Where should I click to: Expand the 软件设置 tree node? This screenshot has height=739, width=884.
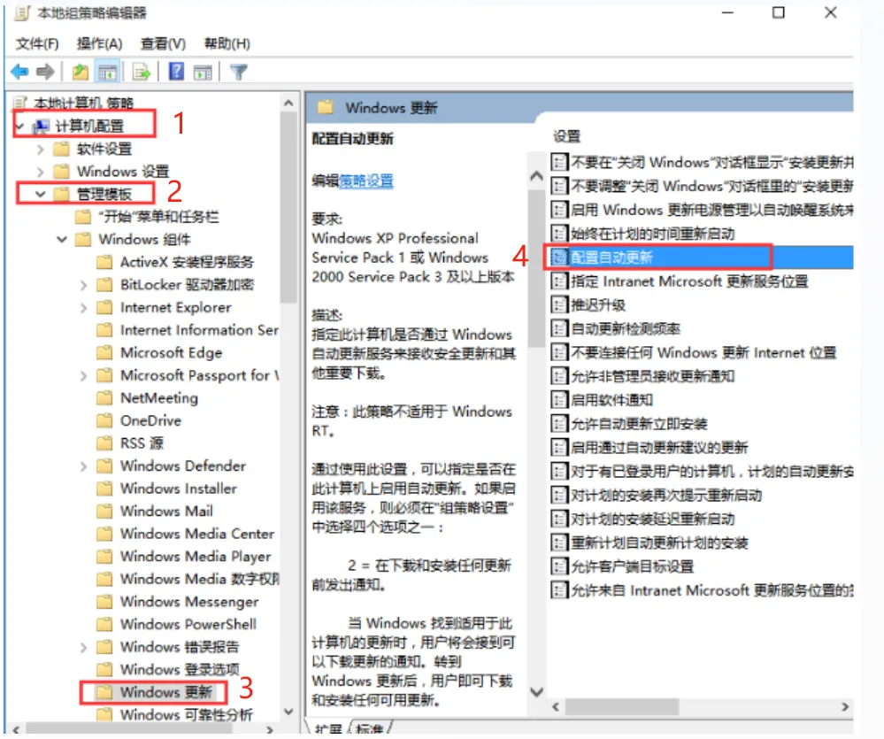[x=41, y=149]
